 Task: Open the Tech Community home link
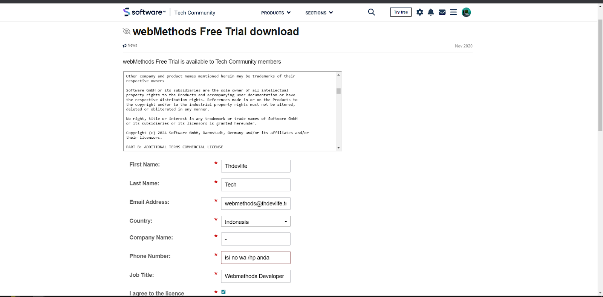click(x=195, y=13)
